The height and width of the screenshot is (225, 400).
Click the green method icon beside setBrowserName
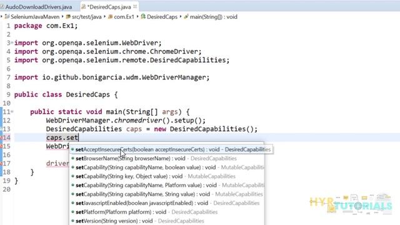72,158
